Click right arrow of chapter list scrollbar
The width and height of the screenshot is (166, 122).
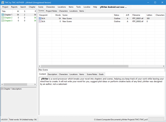[35, 84]
